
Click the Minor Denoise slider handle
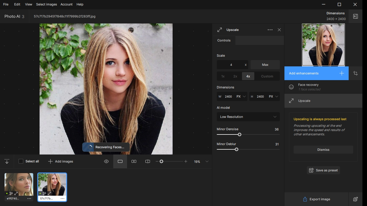click(239, 134)
